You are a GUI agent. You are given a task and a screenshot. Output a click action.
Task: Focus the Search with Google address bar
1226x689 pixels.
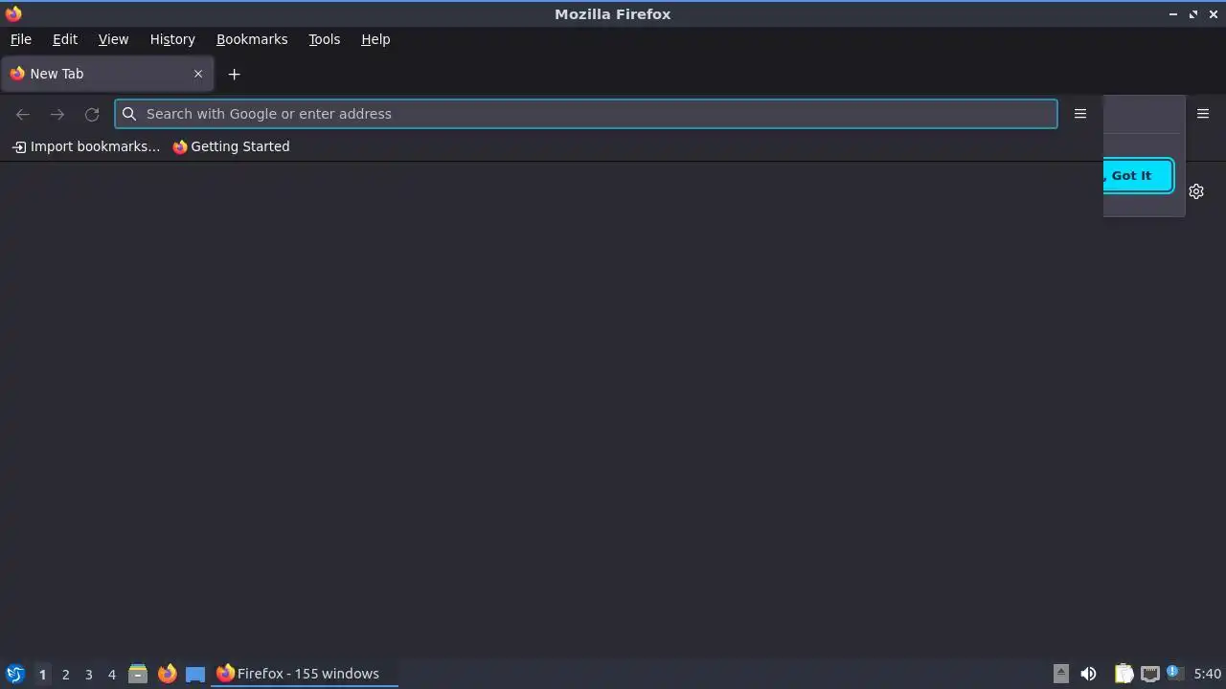pos(586,114)
